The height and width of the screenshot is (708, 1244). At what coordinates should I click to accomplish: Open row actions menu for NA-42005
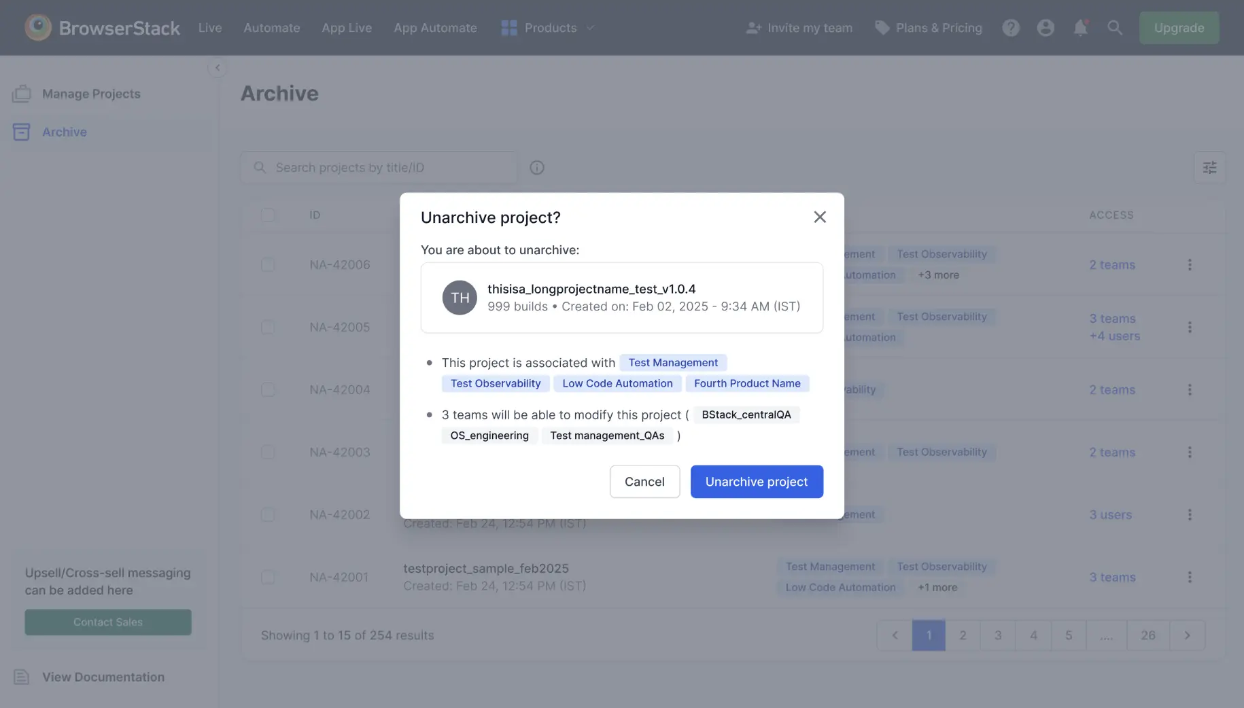click(1190, 328)
